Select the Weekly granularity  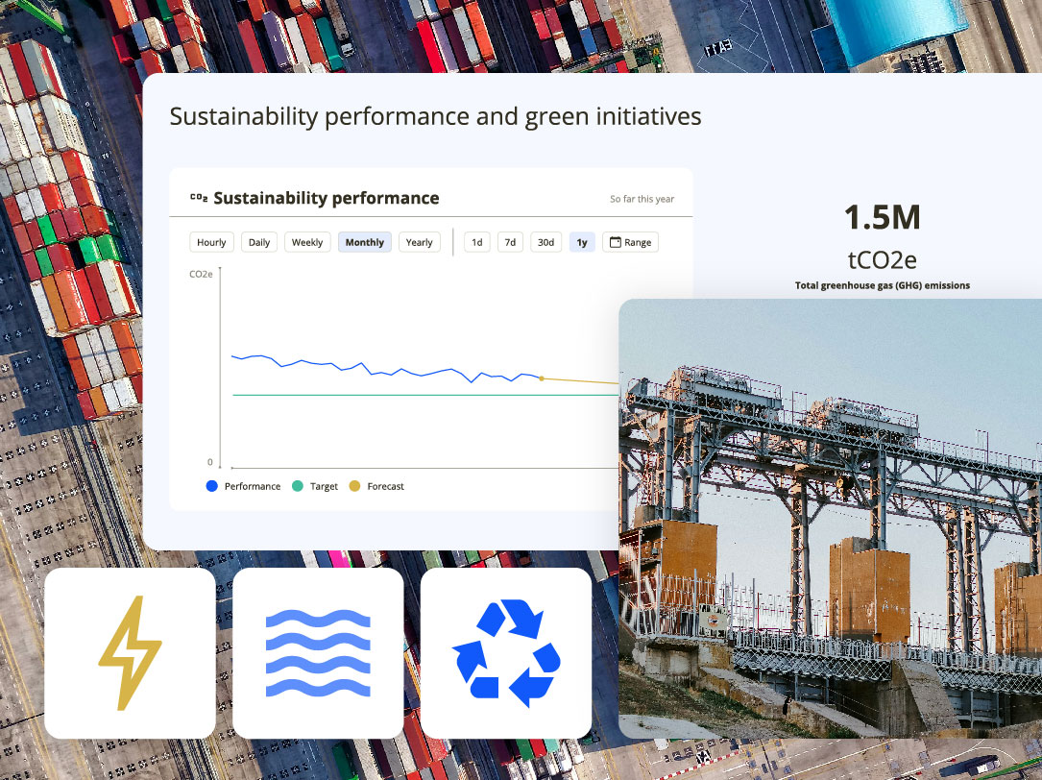tap(307, 242)
